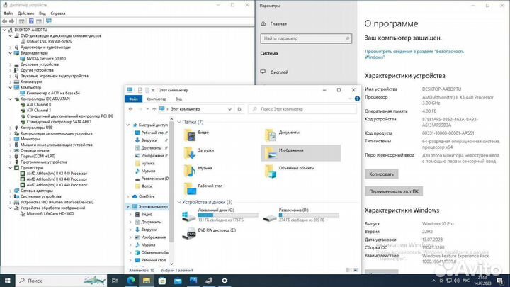The height and width of the screenshot is (287, 510).
Task: Click the C: drive free space bar
Action: (228, 215)
